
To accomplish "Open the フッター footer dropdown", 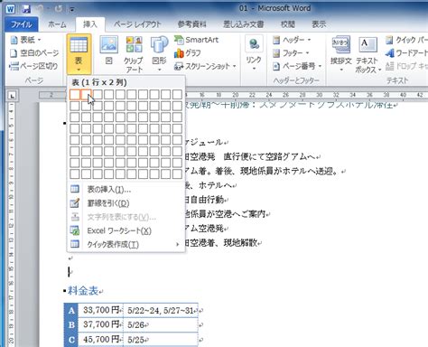I will [x=291, y=53].
